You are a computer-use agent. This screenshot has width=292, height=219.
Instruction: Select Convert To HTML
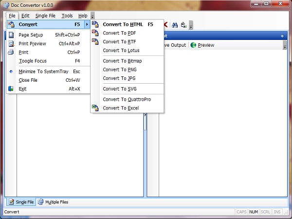point(127,24)
